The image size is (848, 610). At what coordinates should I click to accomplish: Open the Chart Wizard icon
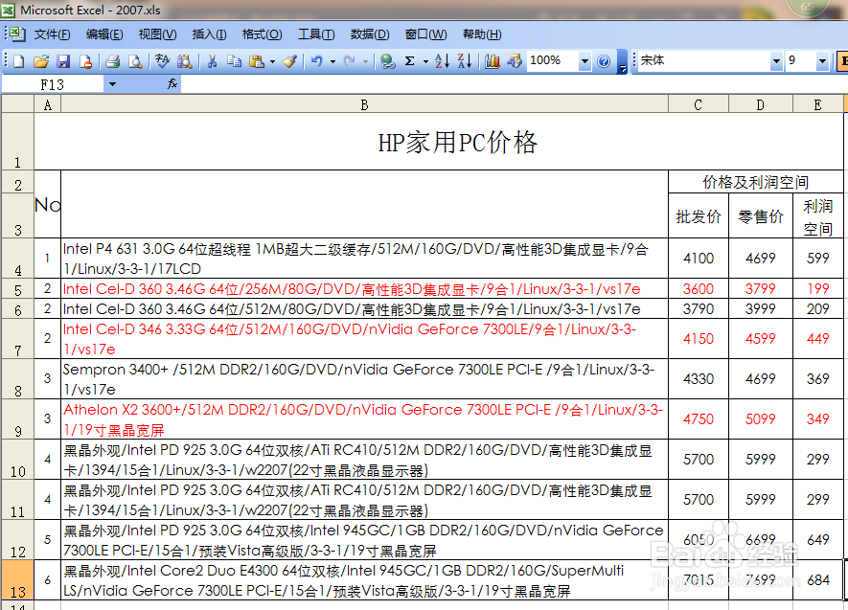pyautogui.click(x=493, y=61)
